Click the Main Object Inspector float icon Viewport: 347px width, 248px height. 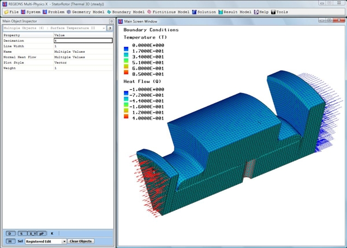pyautogui.click(x=112, y=21)
